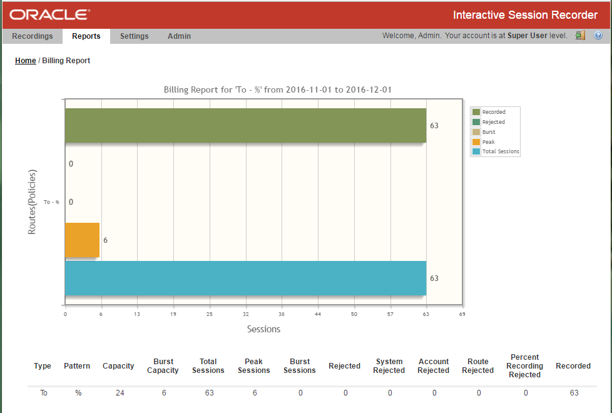Click the % link in Pattern column
This screenshot has width=612, height=413.
point(76,393)
